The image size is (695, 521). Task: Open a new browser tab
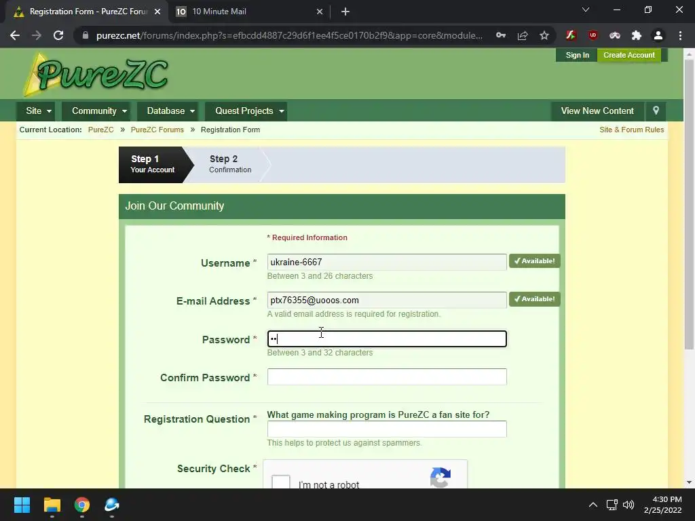click(345, 12)
